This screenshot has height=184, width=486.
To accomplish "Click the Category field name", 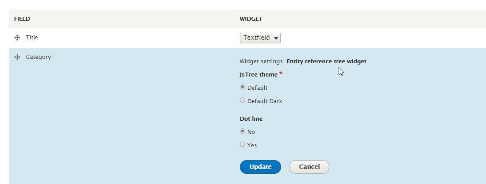I will [38, 57].
